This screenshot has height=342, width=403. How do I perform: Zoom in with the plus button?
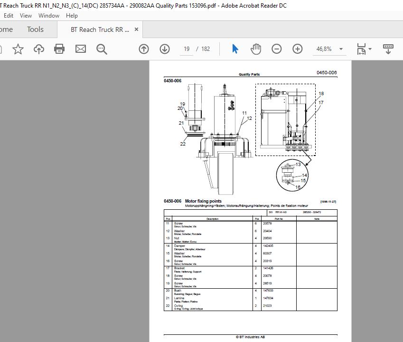[x=298, y=49]
